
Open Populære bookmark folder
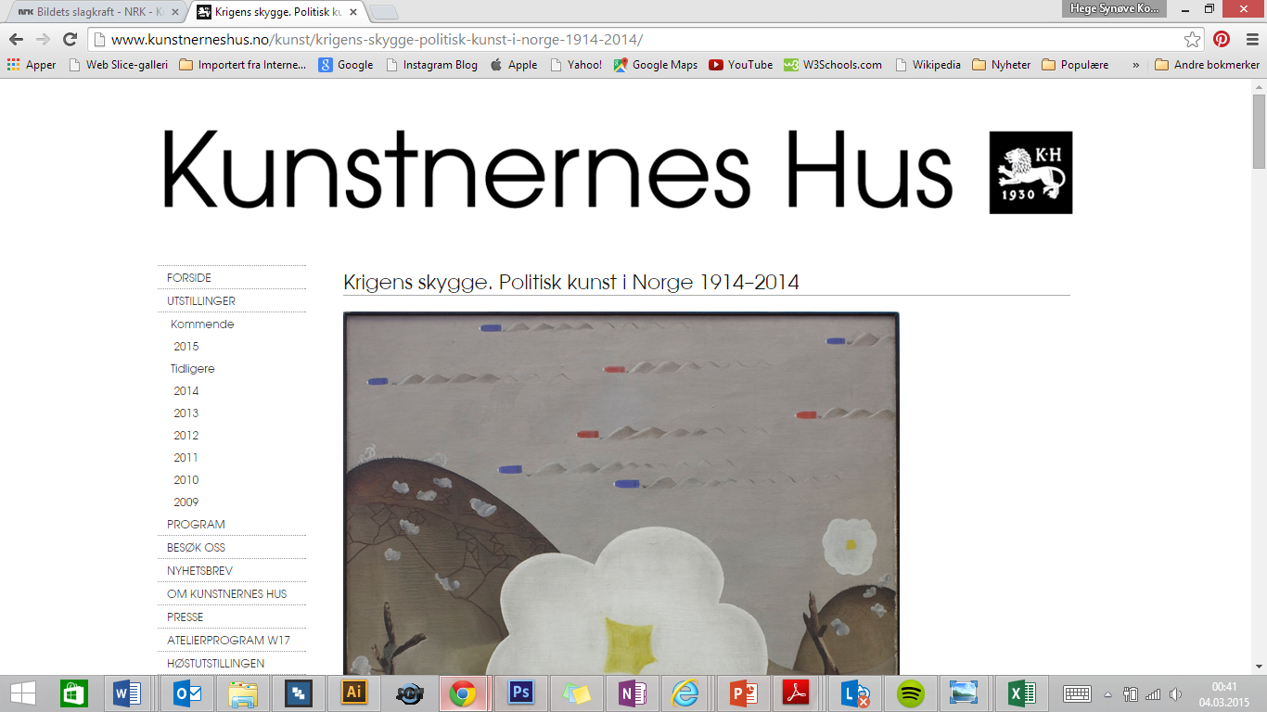(x=1075, y=65)
